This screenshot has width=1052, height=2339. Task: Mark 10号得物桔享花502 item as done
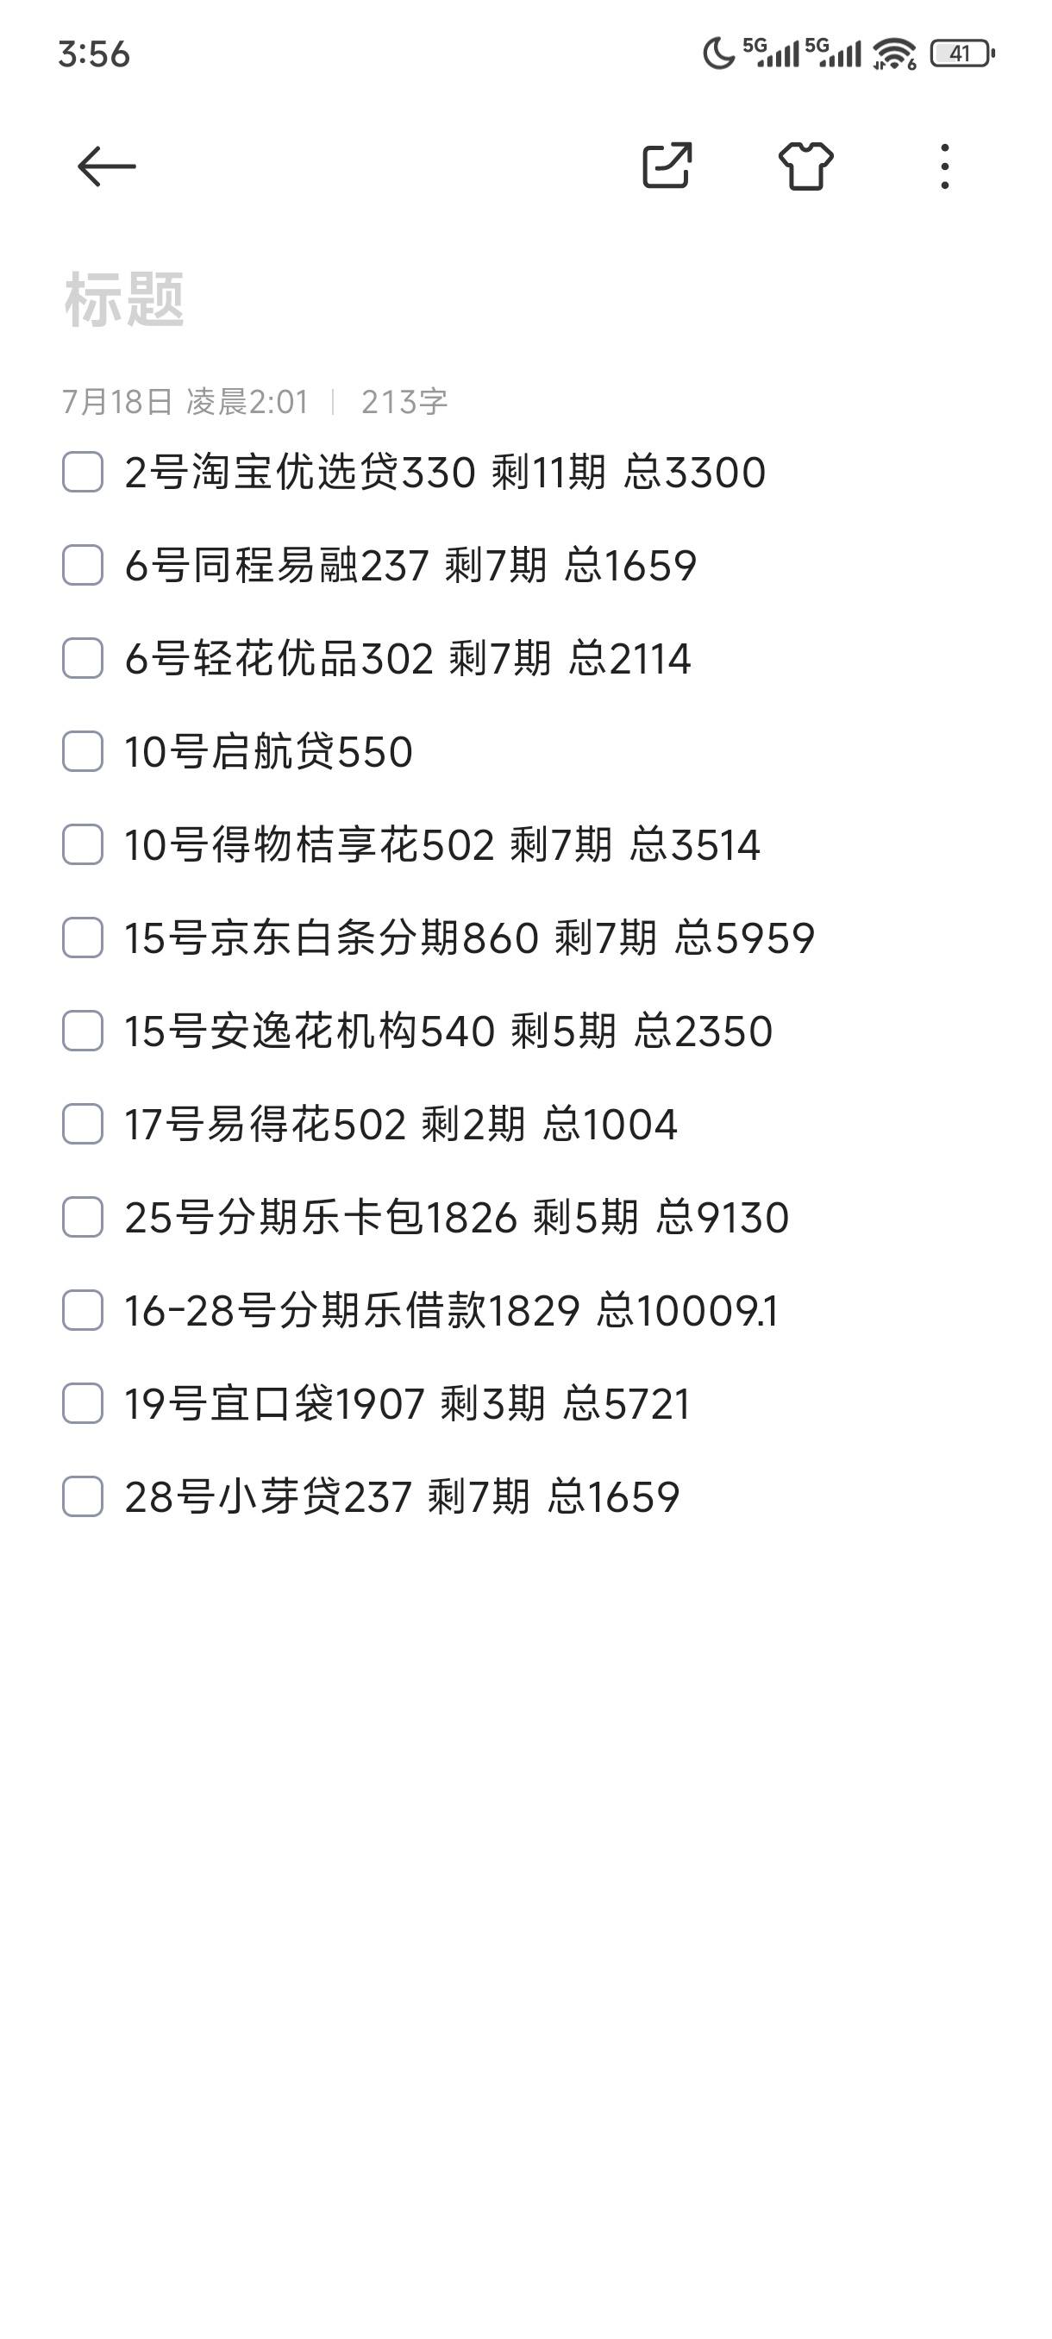point(83,844)
